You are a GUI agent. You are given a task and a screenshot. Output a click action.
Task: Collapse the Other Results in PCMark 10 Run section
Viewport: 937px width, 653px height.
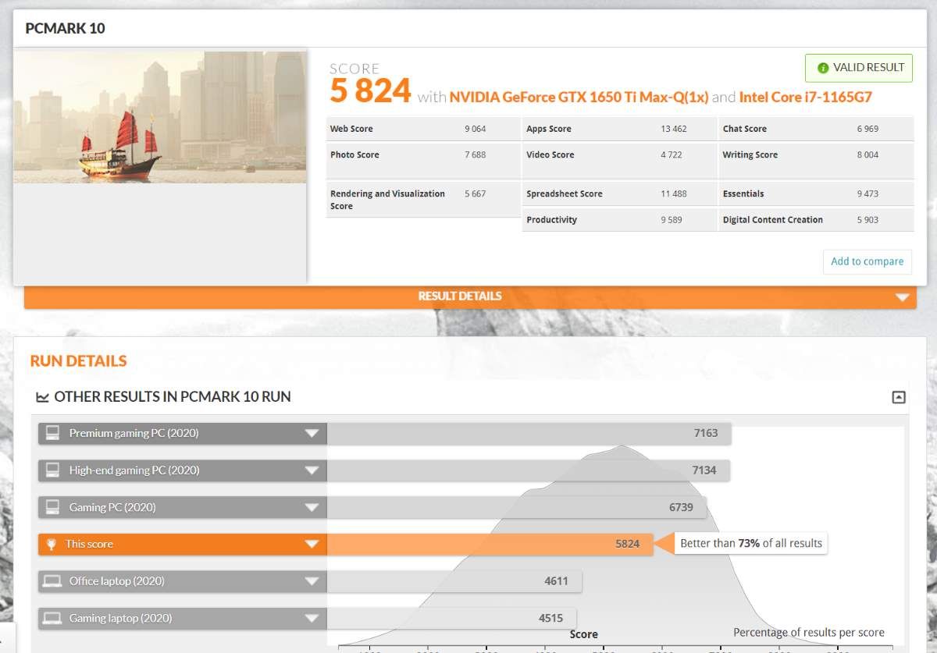click(899, 397)
